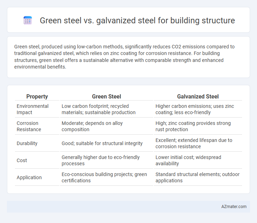Select the 'Property' column header
This screenshot has width=257, height=223.
[x=37, y=97]
